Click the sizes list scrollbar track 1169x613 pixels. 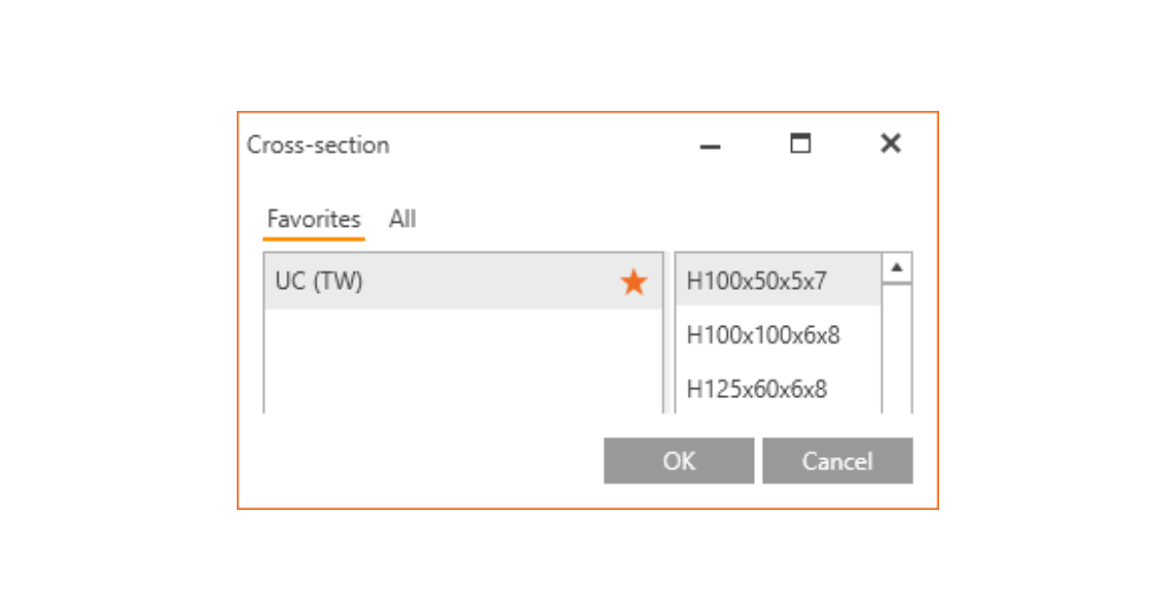(x=897, y=350)
